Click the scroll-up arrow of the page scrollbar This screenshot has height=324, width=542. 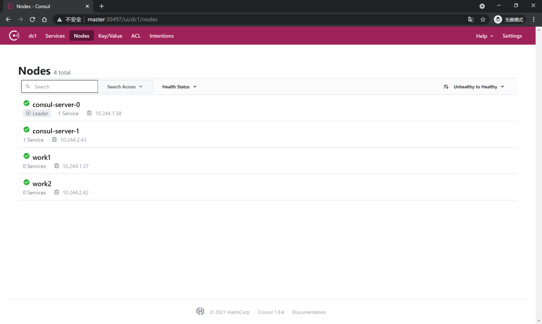tap(539, 30)
